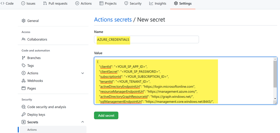Go to the Insights tab
The height and width of the screenshot is (133, 280).
158,3
